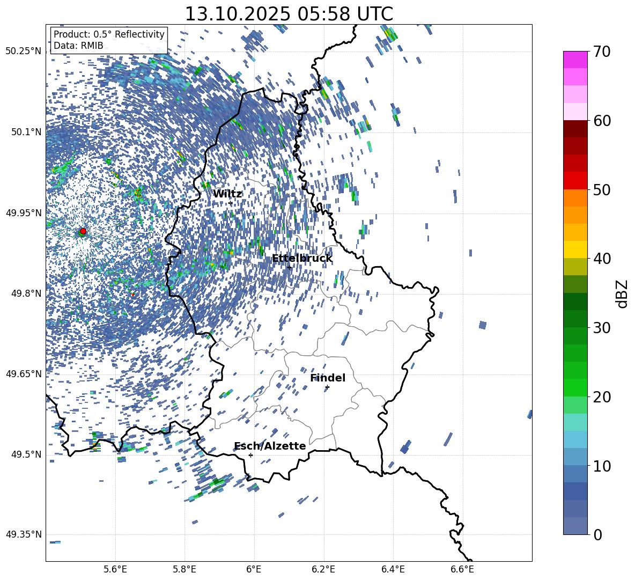
Task: Click the 5.6°E longitude tick label
Action: (x=115, y=570)
